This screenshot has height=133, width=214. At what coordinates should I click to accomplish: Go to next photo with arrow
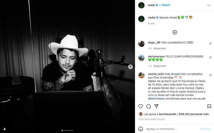pos(131,67)
